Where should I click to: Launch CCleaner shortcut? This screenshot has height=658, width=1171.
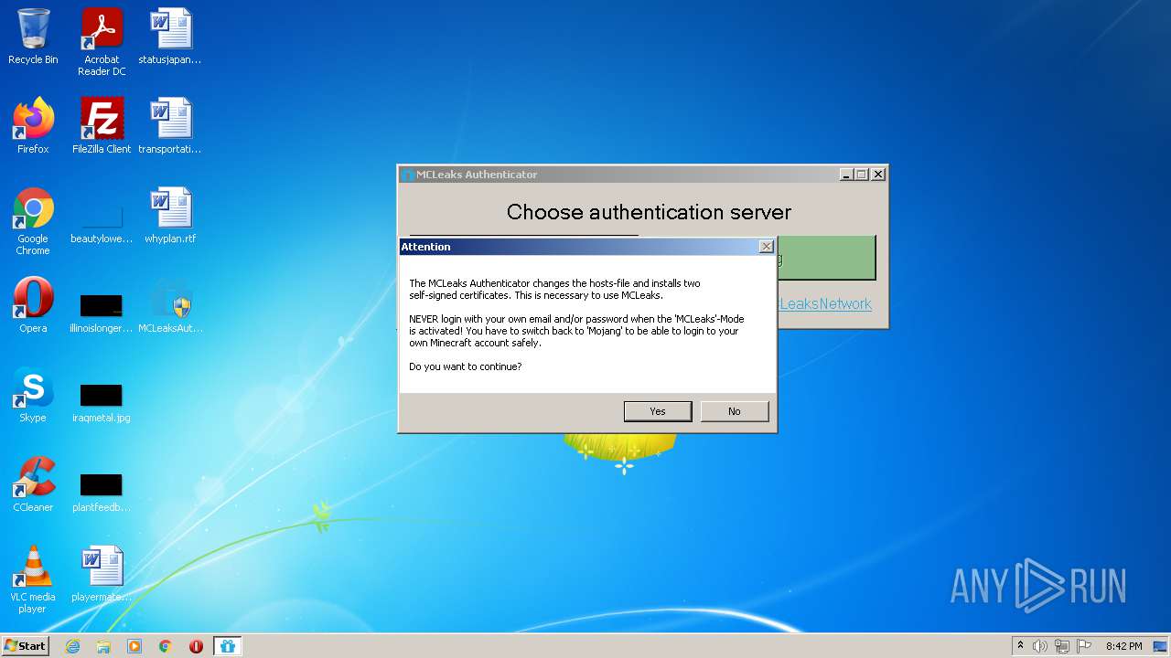click(33, 484)
